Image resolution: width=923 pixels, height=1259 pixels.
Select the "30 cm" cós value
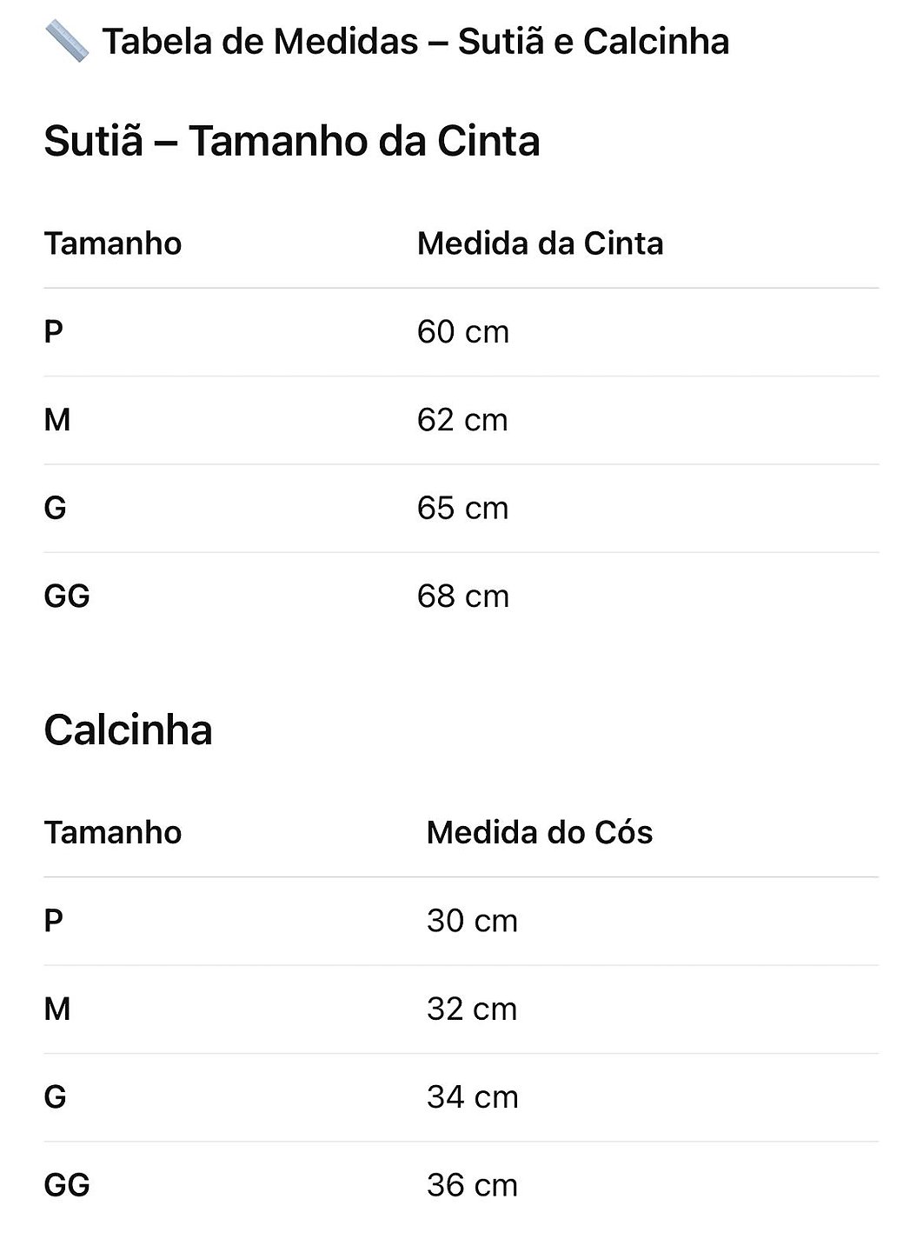pyautogui.click(x=472, y=922)
